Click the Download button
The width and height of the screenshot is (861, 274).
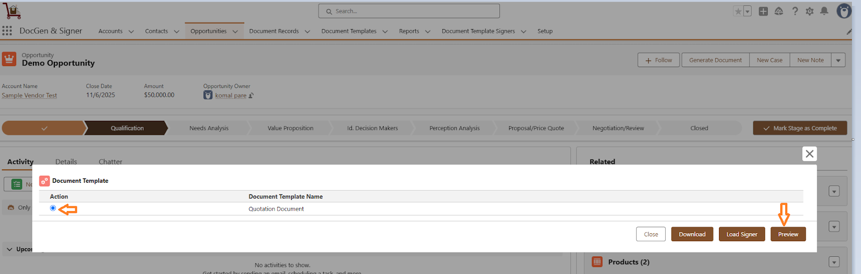[691, 234]
